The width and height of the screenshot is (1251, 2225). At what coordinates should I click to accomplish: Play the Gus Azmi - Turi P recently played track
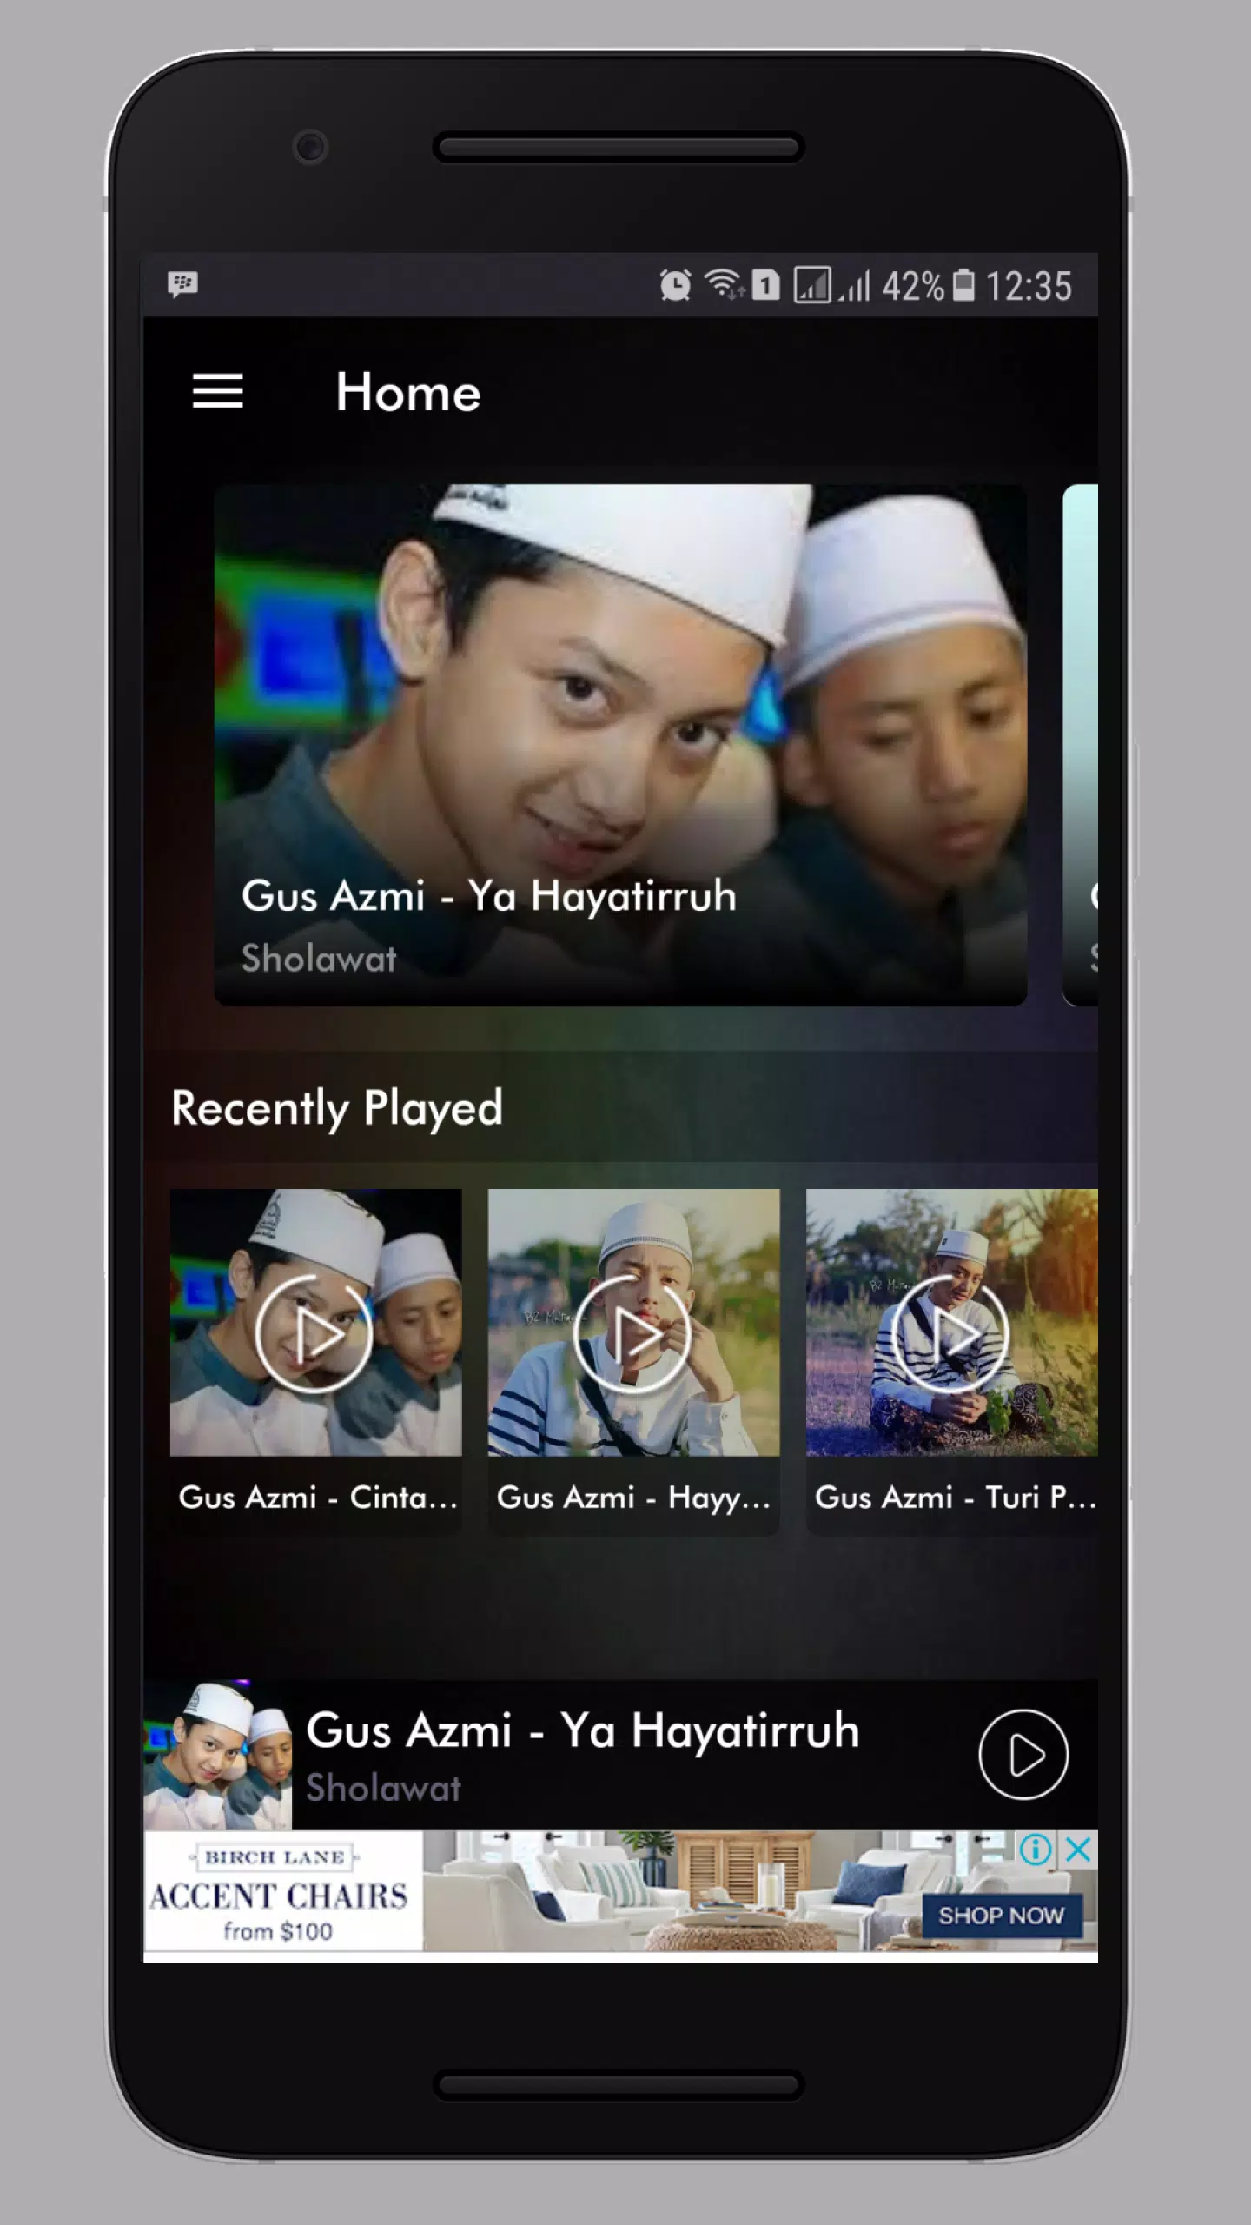950,1333
